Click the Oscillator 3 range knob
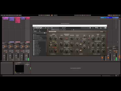 (x=62, y=50)
